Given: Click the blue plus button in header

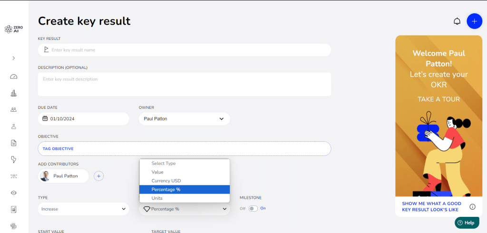Looking at the screenshot, I should (x=474, y=21).
